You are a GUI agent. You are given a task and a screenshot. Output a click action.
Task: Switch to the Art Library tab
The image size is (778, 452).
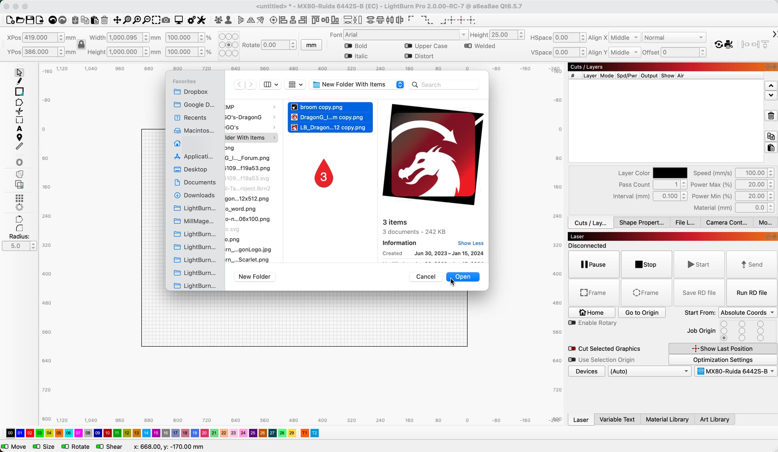(x=714, y=420)
